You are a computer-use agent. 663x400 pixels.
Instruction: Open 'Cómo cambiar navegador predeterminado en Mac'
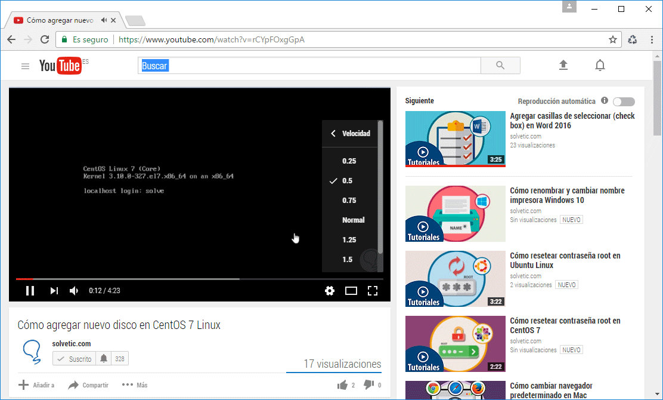coord(551,390)
